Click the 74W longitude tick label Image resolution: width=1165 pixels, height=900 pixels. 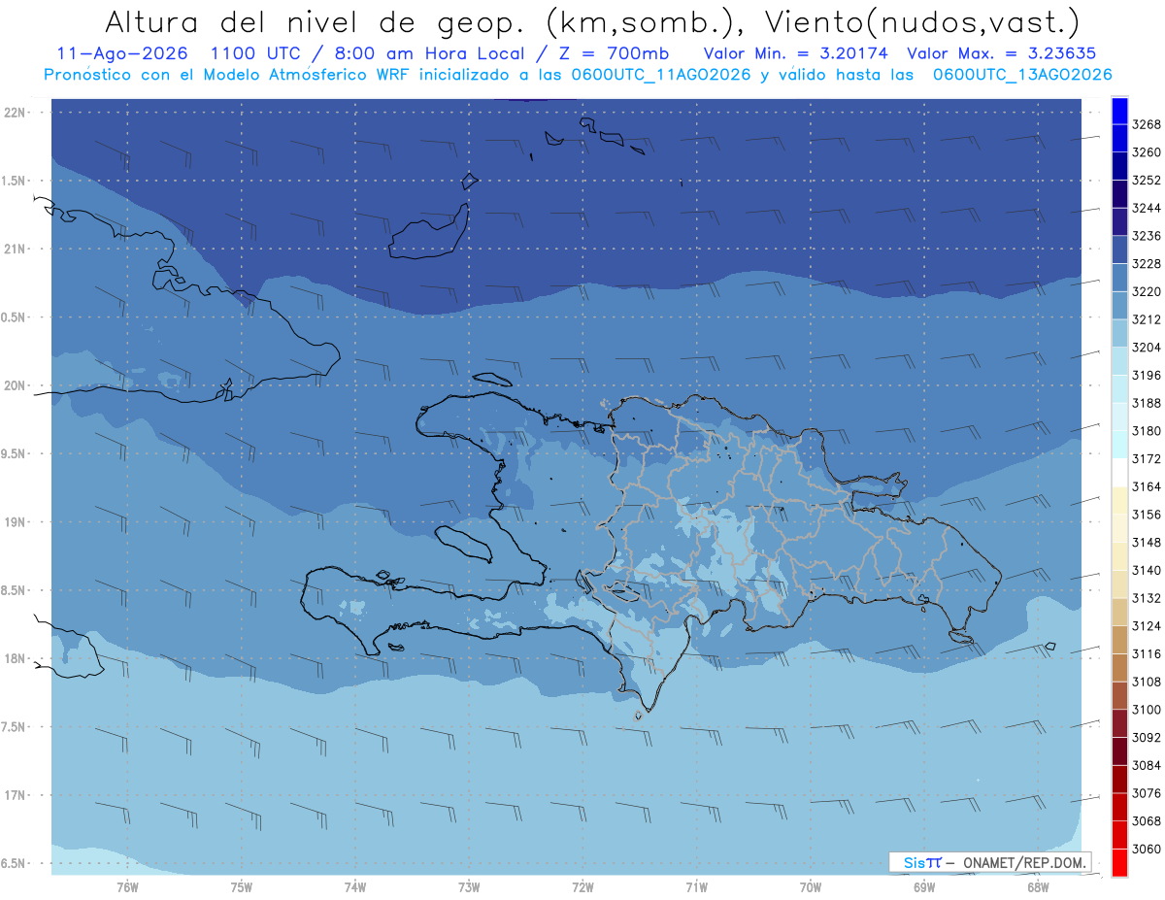tap(355, 887)
